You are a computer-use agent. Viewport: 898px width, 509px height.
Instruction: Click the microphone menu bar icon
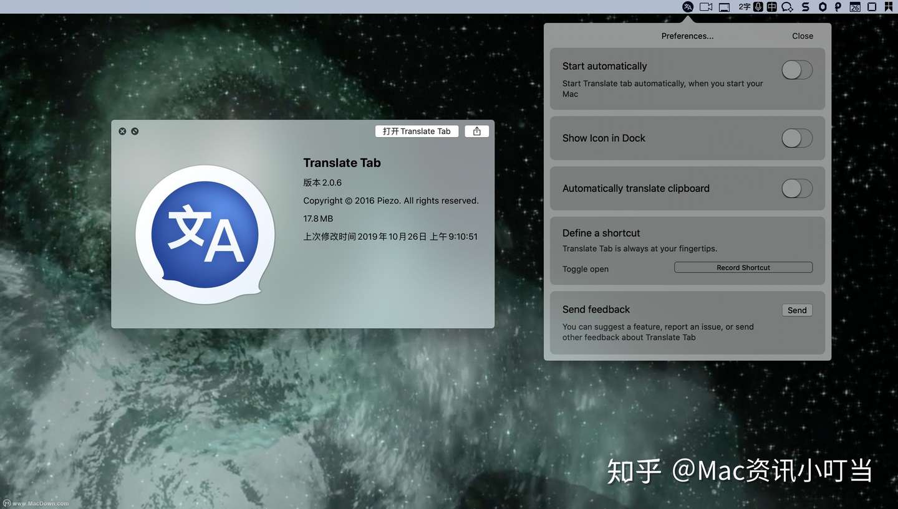point(758,7)
